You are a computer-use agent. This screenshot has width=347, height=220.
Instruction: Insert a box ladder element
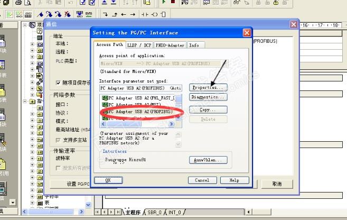[x=163, y=15]
